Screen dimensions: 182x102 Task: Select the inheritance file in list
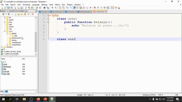tap(7, 67)
